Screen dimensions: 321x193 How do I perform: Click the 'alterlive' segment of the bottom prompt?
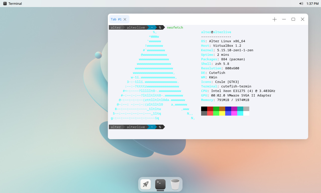tap(136, 127)
